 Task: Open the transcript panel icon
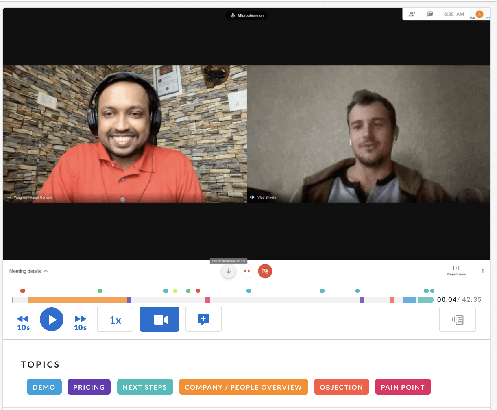click(457, 320)
